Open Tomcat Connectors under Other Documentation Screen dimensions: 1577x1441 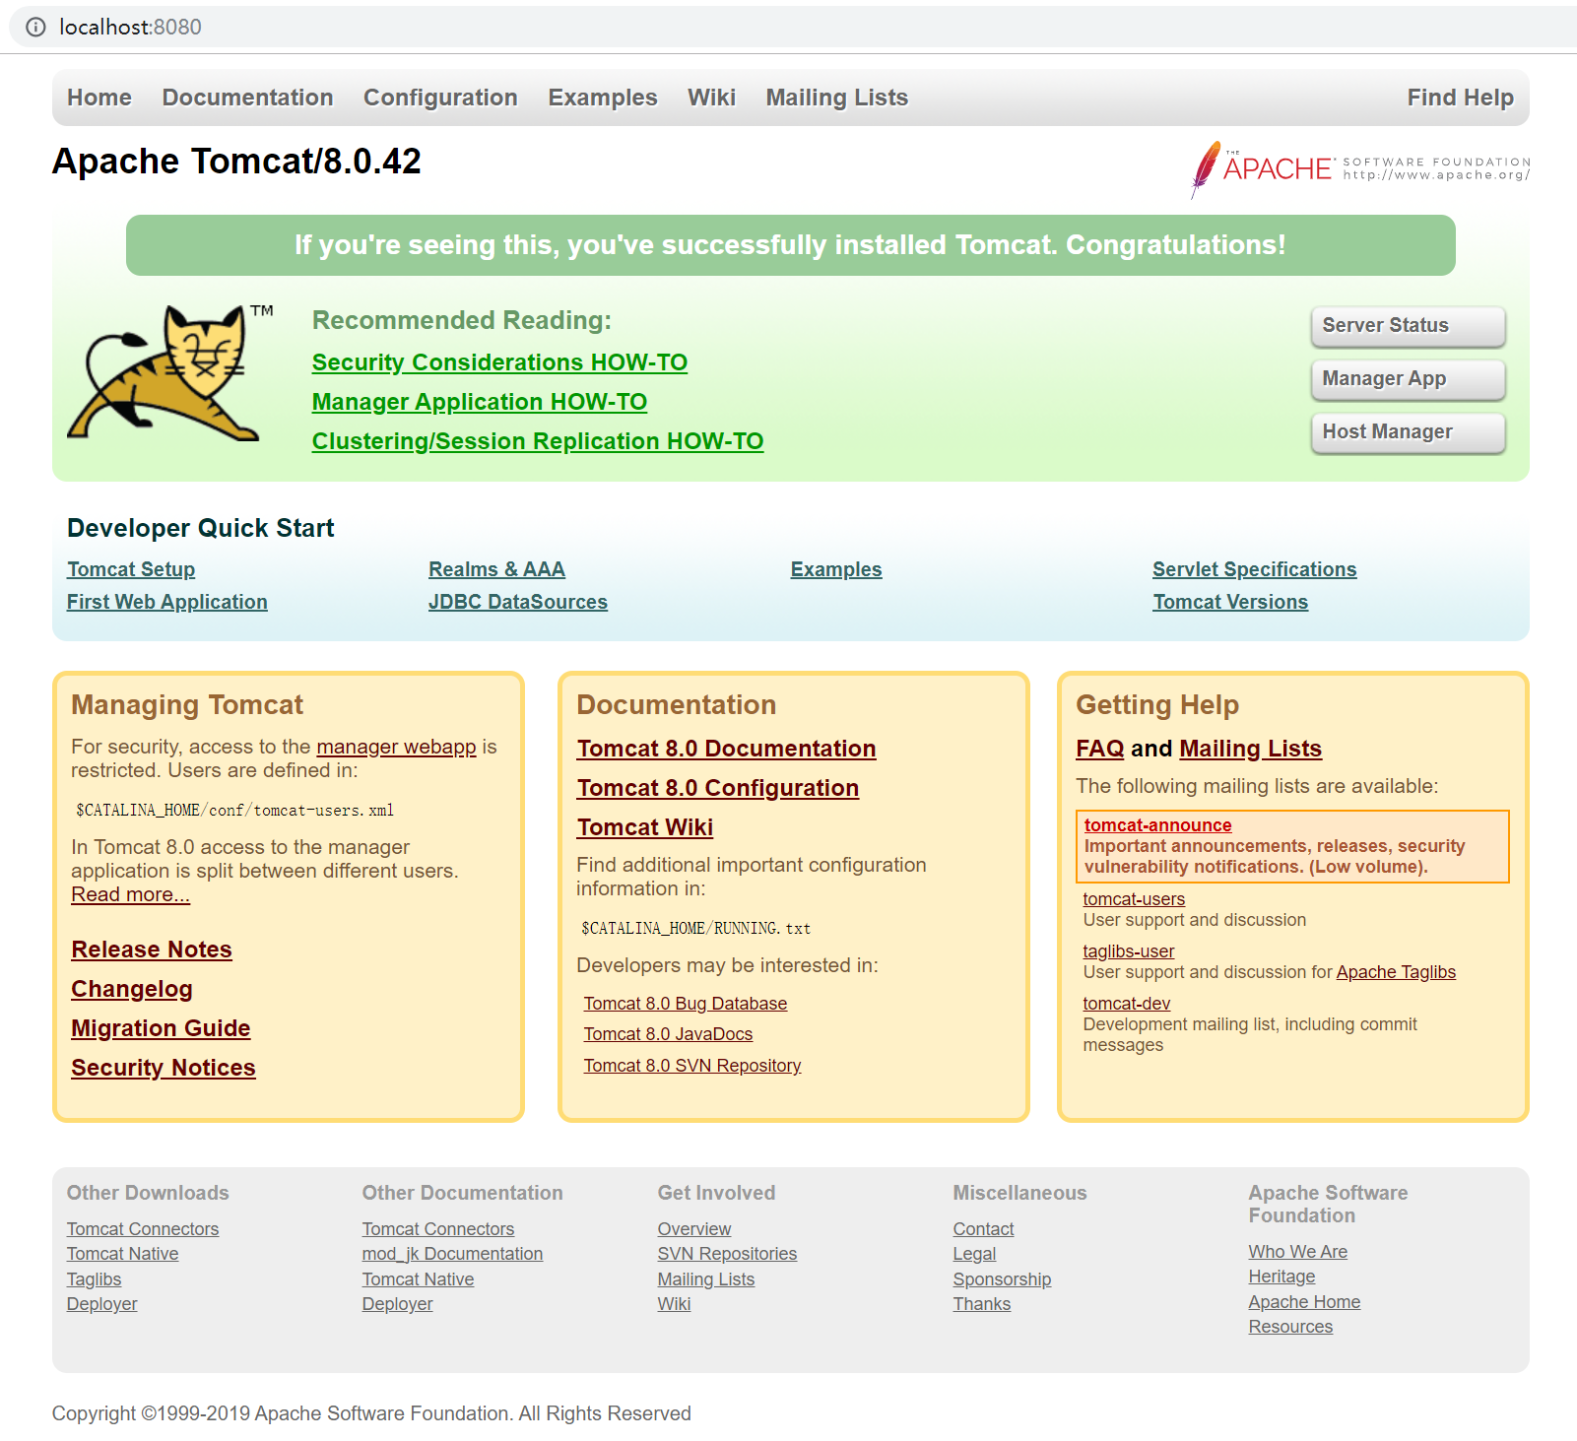click(x=438, y=1229)
